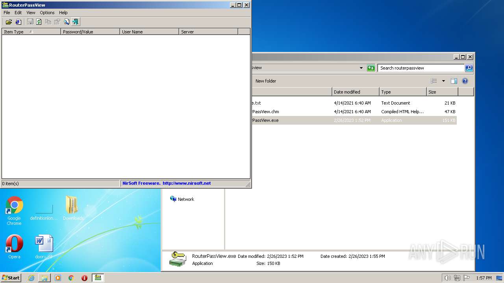Viewport: 504px width, 283px height.
Task: Click the 1:57 PM taskbar clock
Action: pyautogui.click(x=484, y=278)
